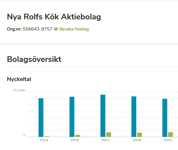Click the blue 2016 revenue bar
The image size is (178, 150).
[134, 117]
